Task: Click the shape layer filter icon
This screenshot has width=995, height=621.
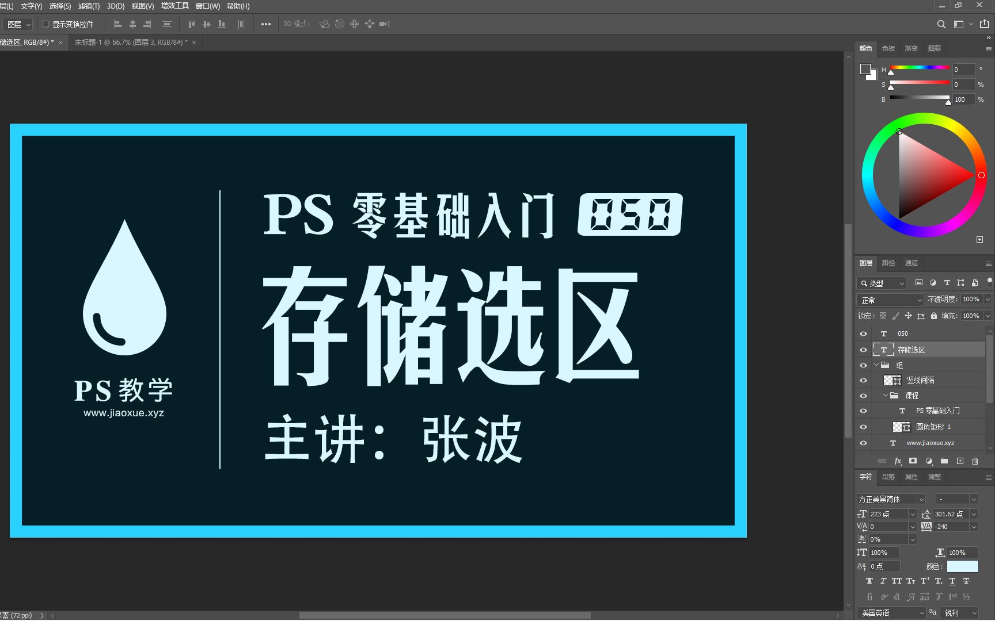Action: point(960,283)
